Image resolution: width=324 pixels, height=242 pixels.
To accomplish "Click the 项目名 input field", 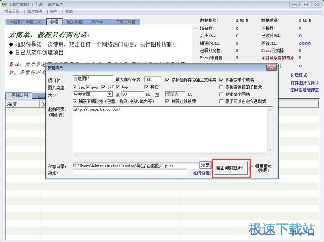I will point(93,79).
